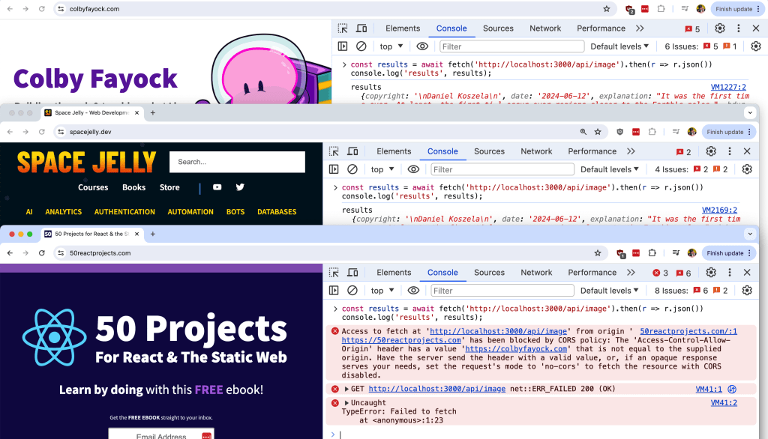This screenshot has height=439, width=768.
Task: Toggle device toolbar in 50reactprojects DevTools
Action: point(352,273)
